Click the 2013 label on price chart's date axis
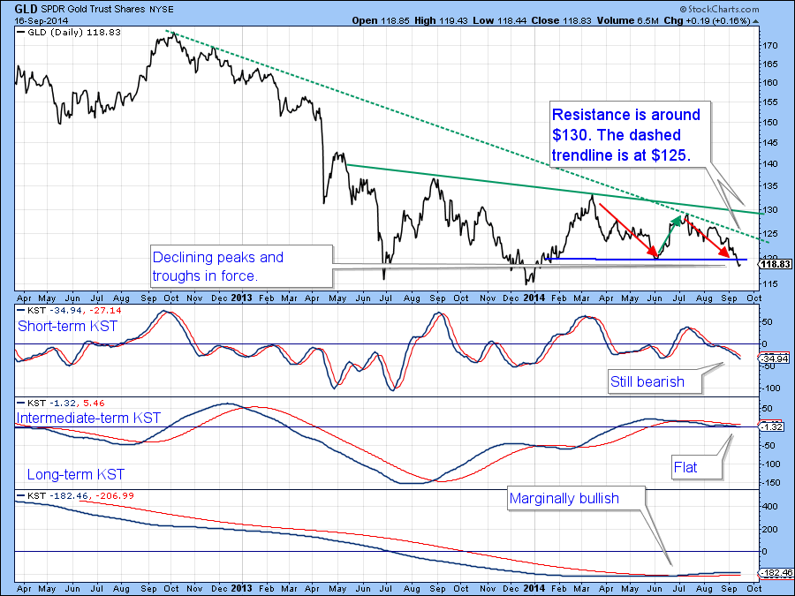The height and width of the screenshot is (596, 795). 241,298
